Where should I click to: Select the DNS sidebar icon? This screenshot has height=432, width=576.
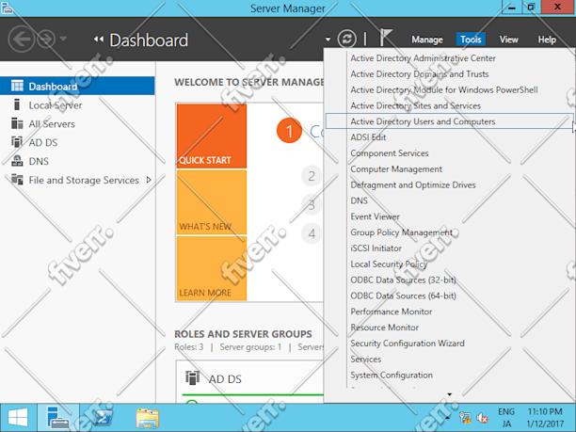pyautogui.click(x=17, y=161)
